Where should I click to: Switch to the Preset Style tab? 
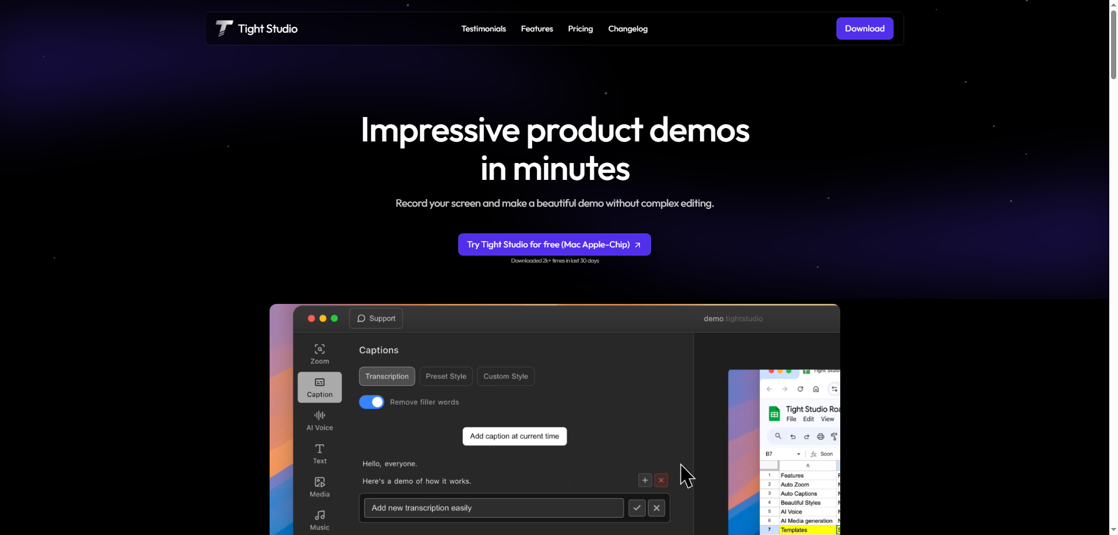[446, 377]
